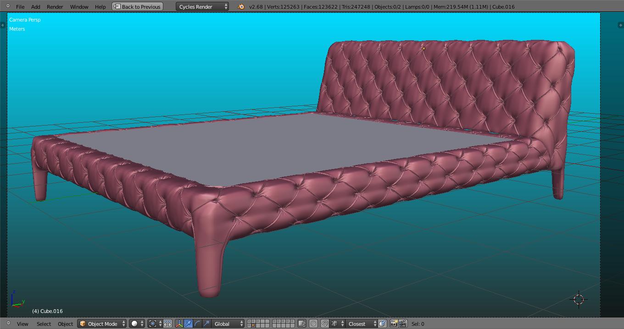Open the File menu
The width and height of the screenshot is (624, 329).
click(x=20, y=6)
